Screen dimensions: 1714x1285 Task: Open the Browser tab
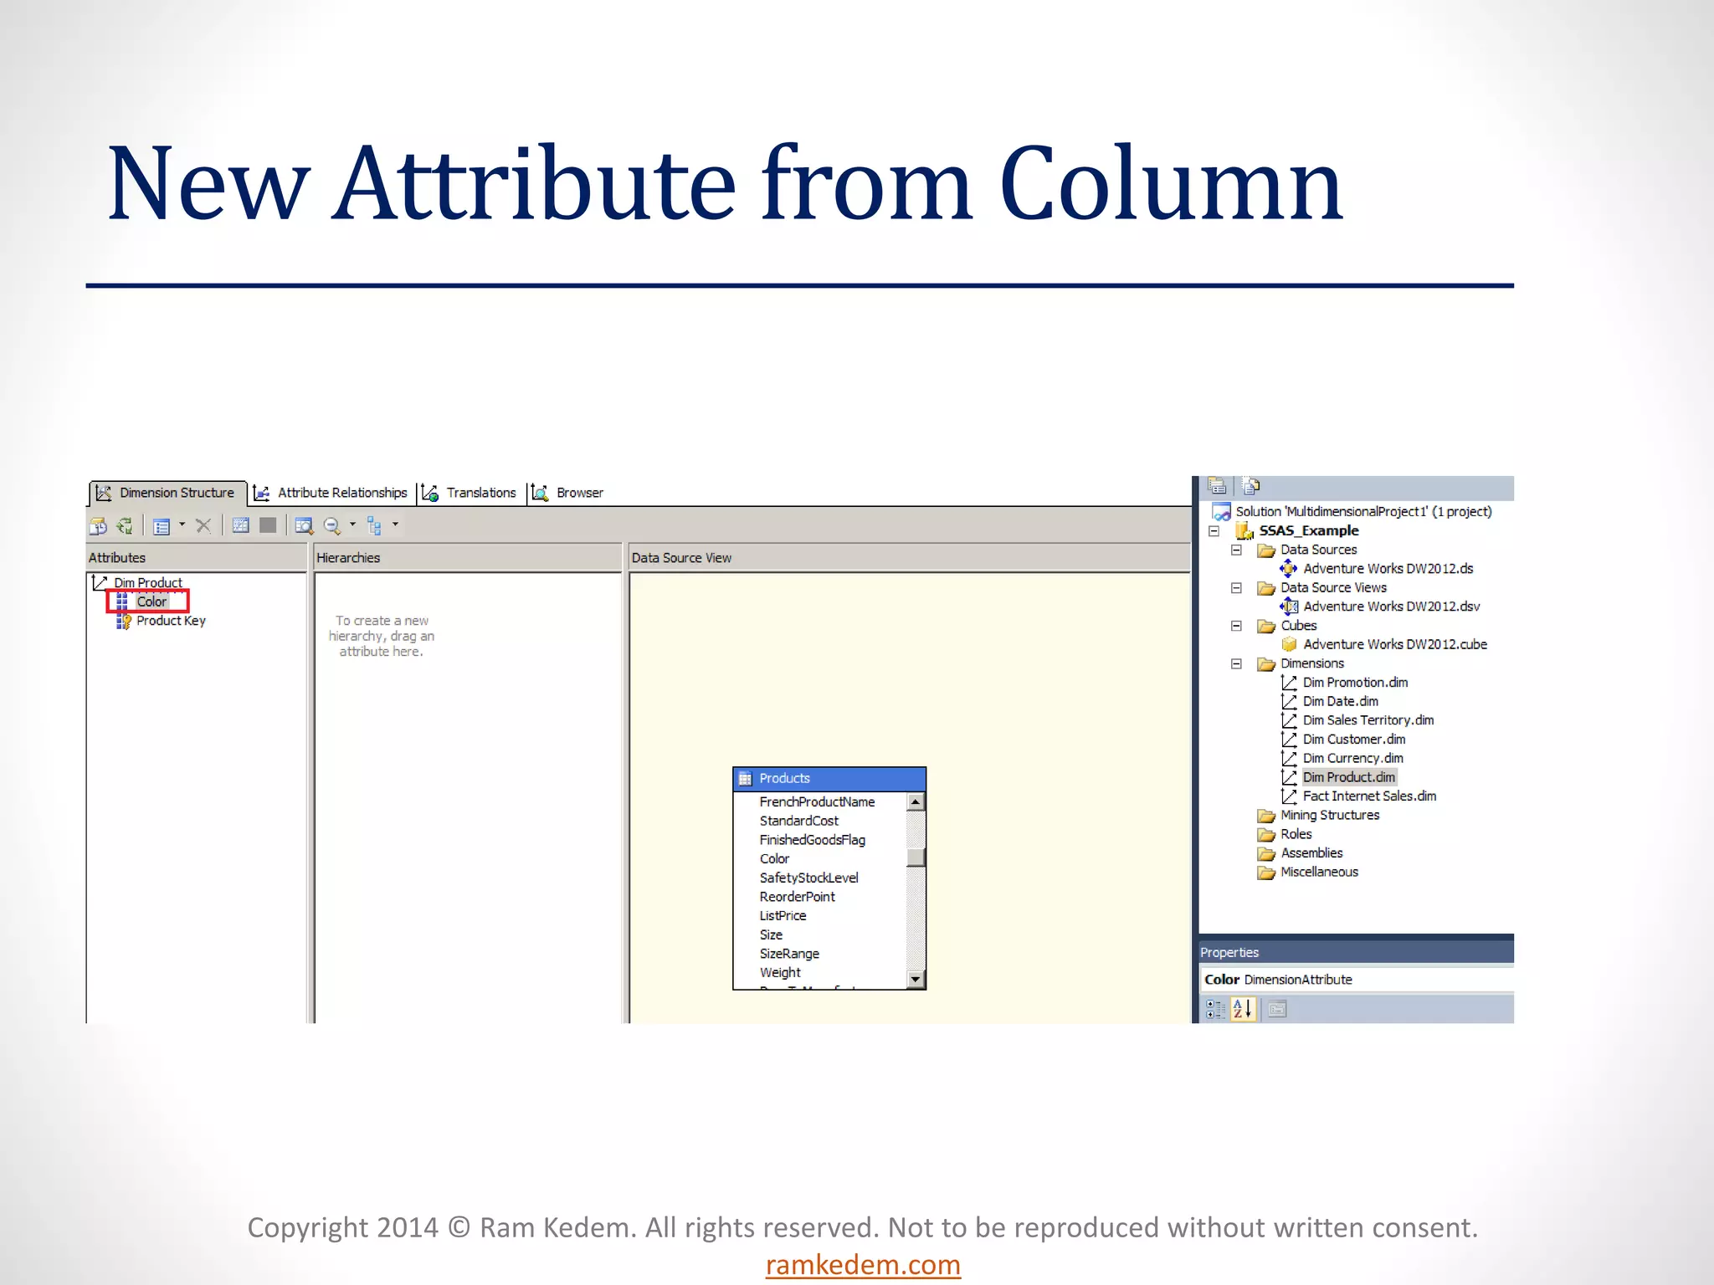tap(569, 493)
